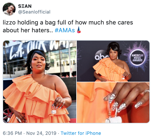Image resolution: width=152 pixels, height=139 pixels.
Task: Click the American Music Awards circular badge
Action: [137, 58]
